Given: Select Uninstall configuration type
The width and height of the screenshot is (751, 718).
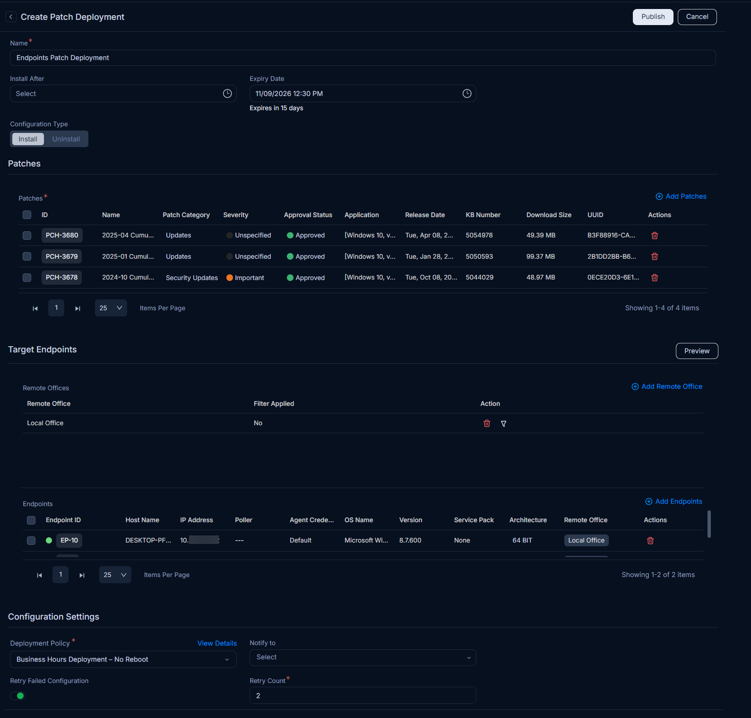Looking at the screenshot, I should pyautogui.click(x=66, y=139).
